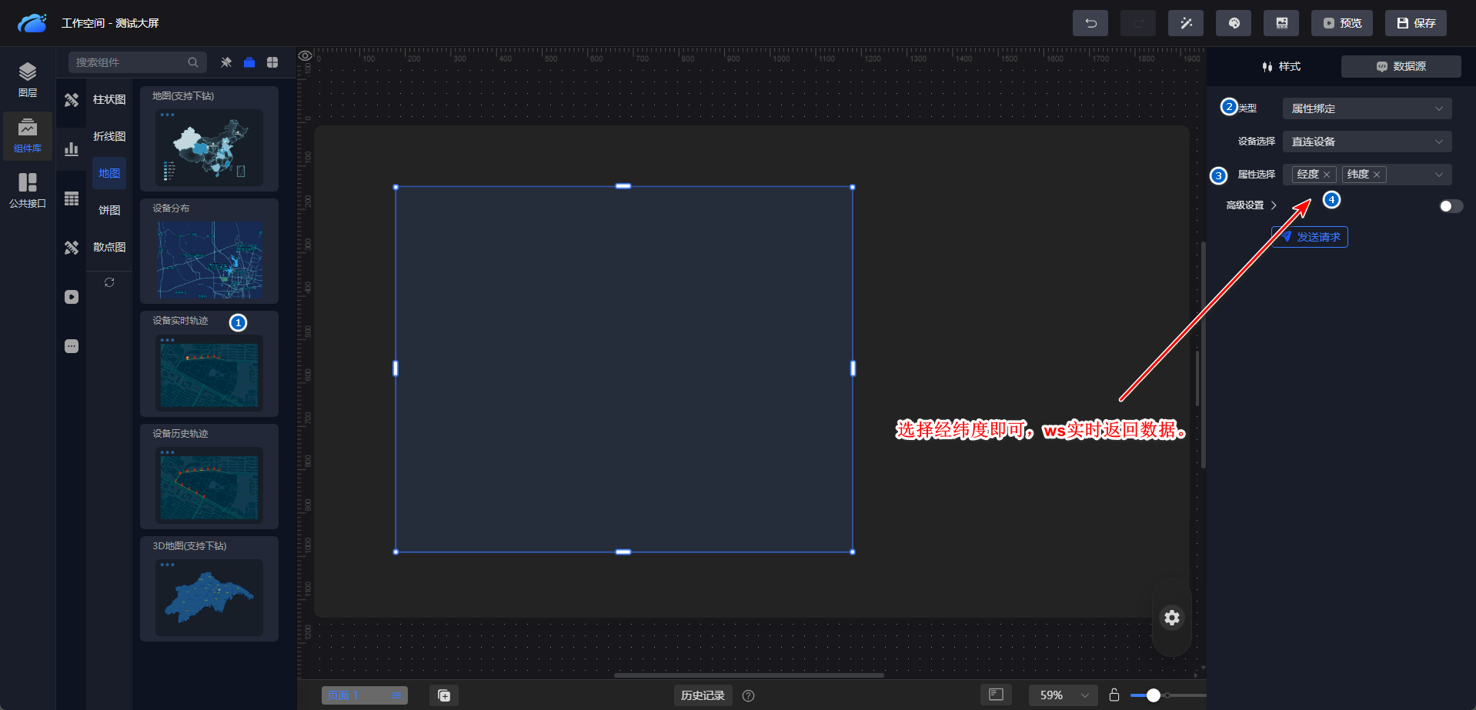
Task: Click the undo arrow button
Action: pos(1090,23)
